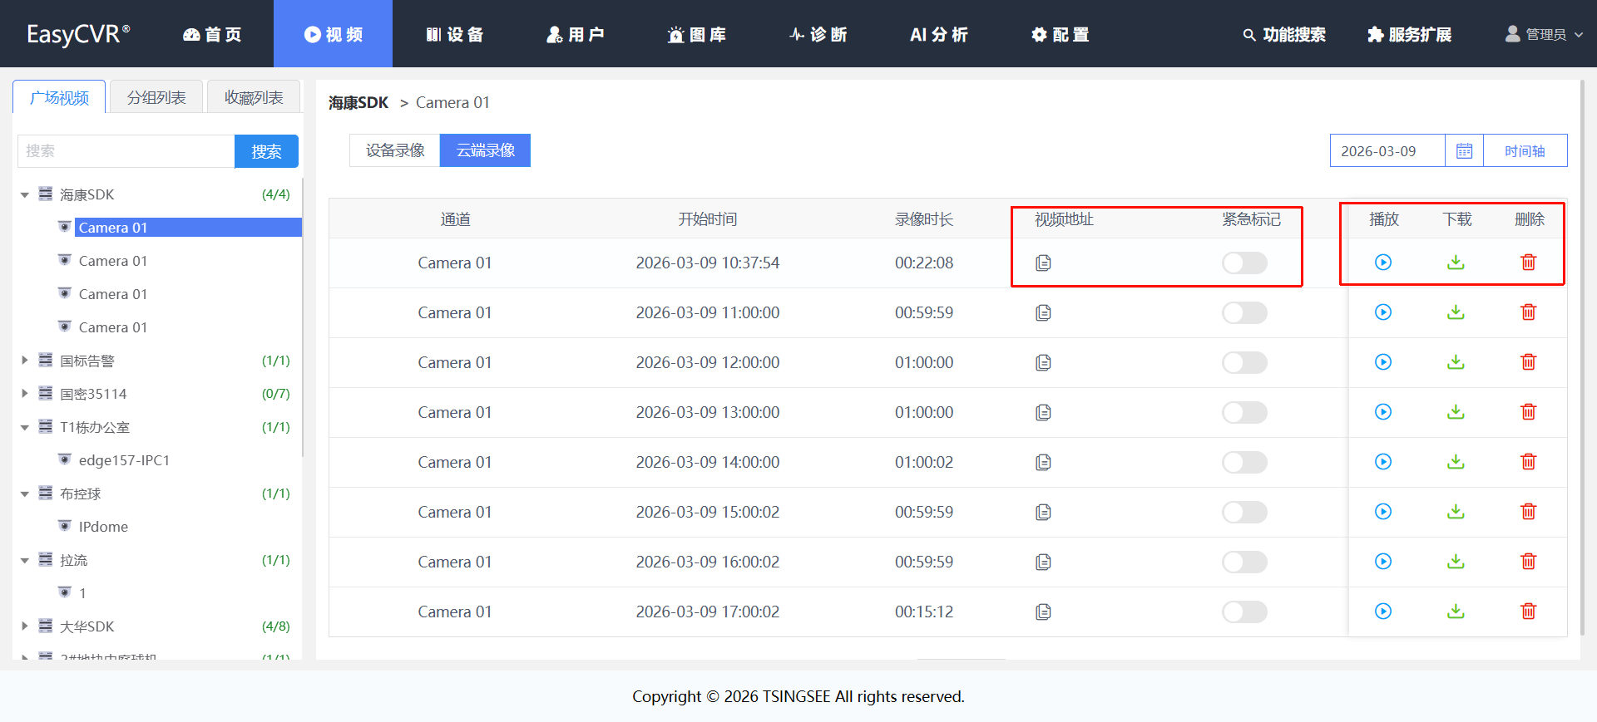Enable emergency mark for 10:37:54 recording

point(1243,263)
